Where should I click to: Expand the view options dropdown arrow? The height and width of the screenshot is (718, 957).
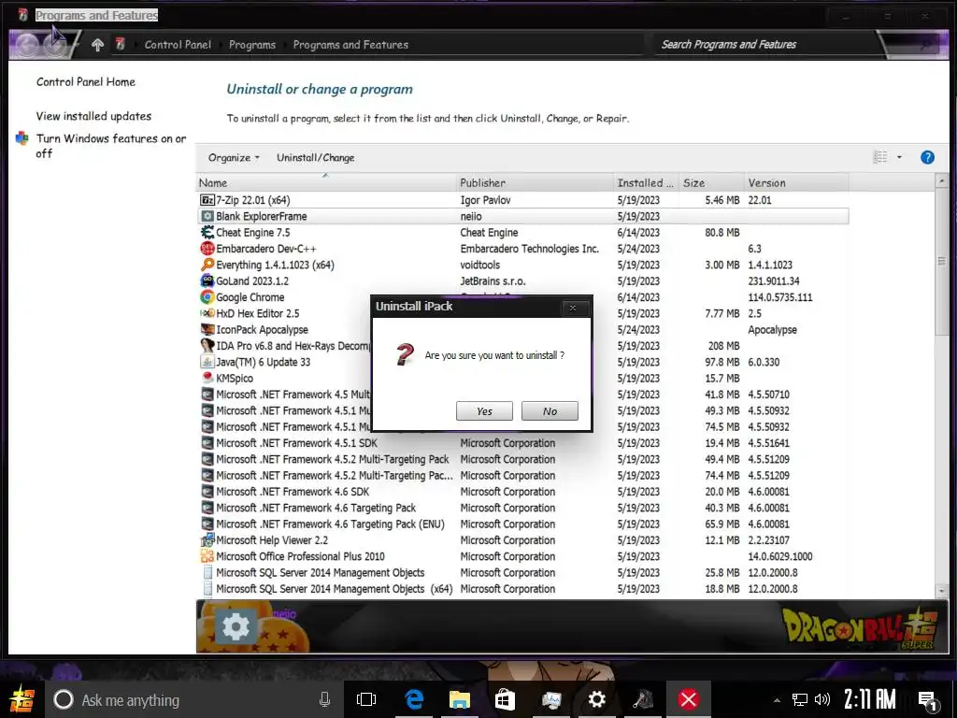pyautogui.click(x=899, y=157)
